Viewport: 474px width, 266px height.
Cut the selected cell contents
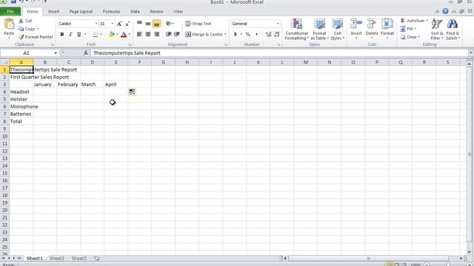pos(25,21)
